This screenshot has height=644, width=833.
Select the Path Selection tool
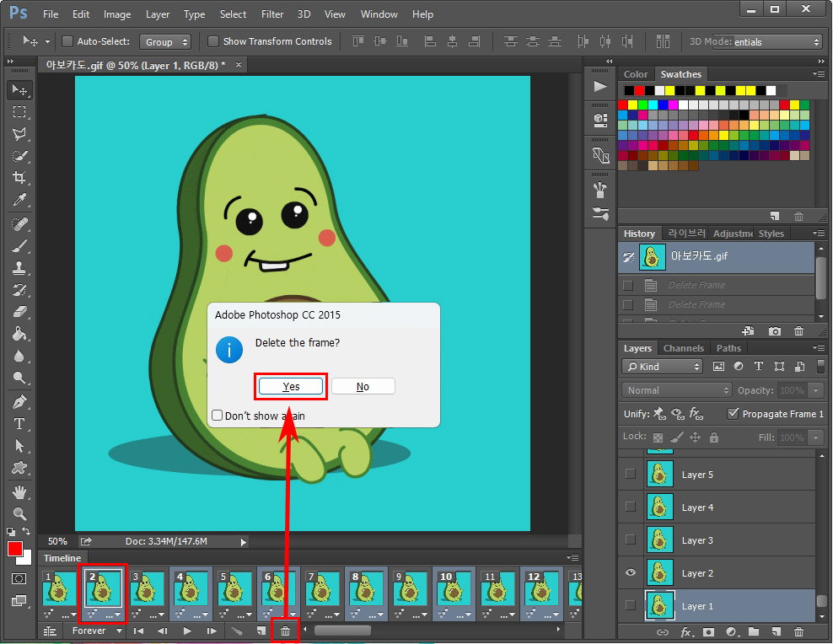pos(19,445)
